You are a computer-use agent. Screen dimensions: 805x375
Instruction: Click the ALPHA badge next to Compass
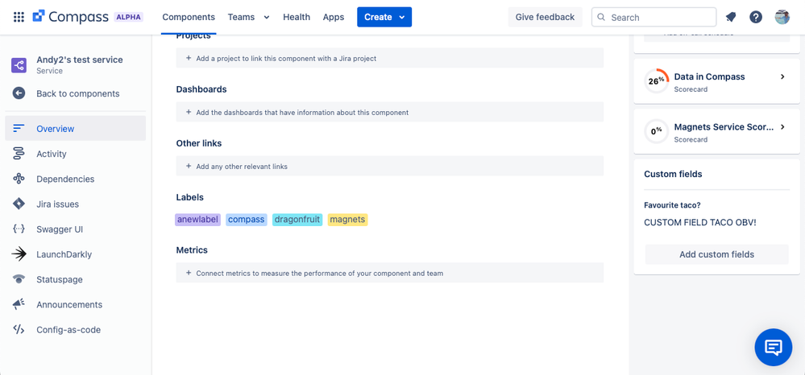coord(128,17)
